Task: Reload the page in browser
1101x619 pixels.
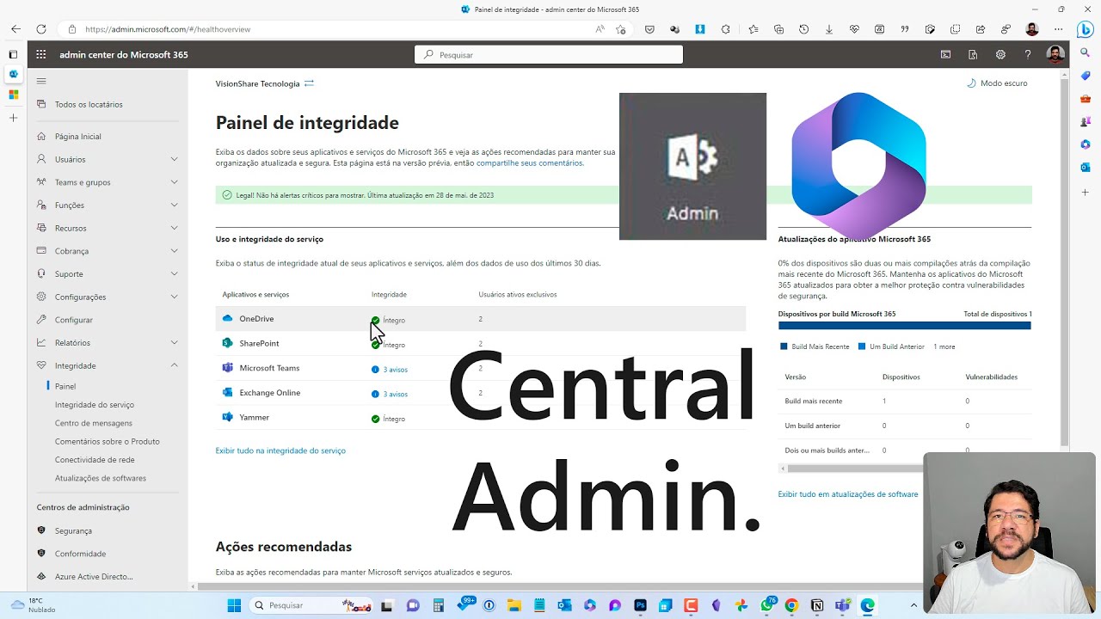Action: point(40,29)
